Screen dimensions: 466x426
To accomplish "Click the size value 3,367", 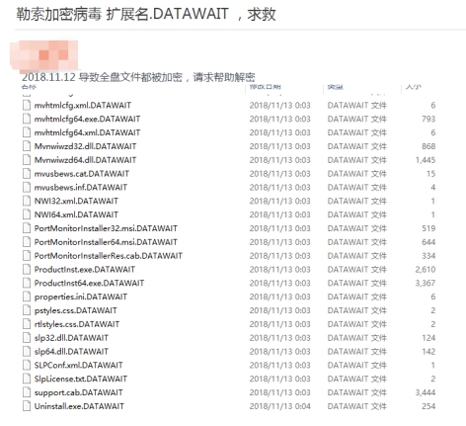I will tap(426, 283).
